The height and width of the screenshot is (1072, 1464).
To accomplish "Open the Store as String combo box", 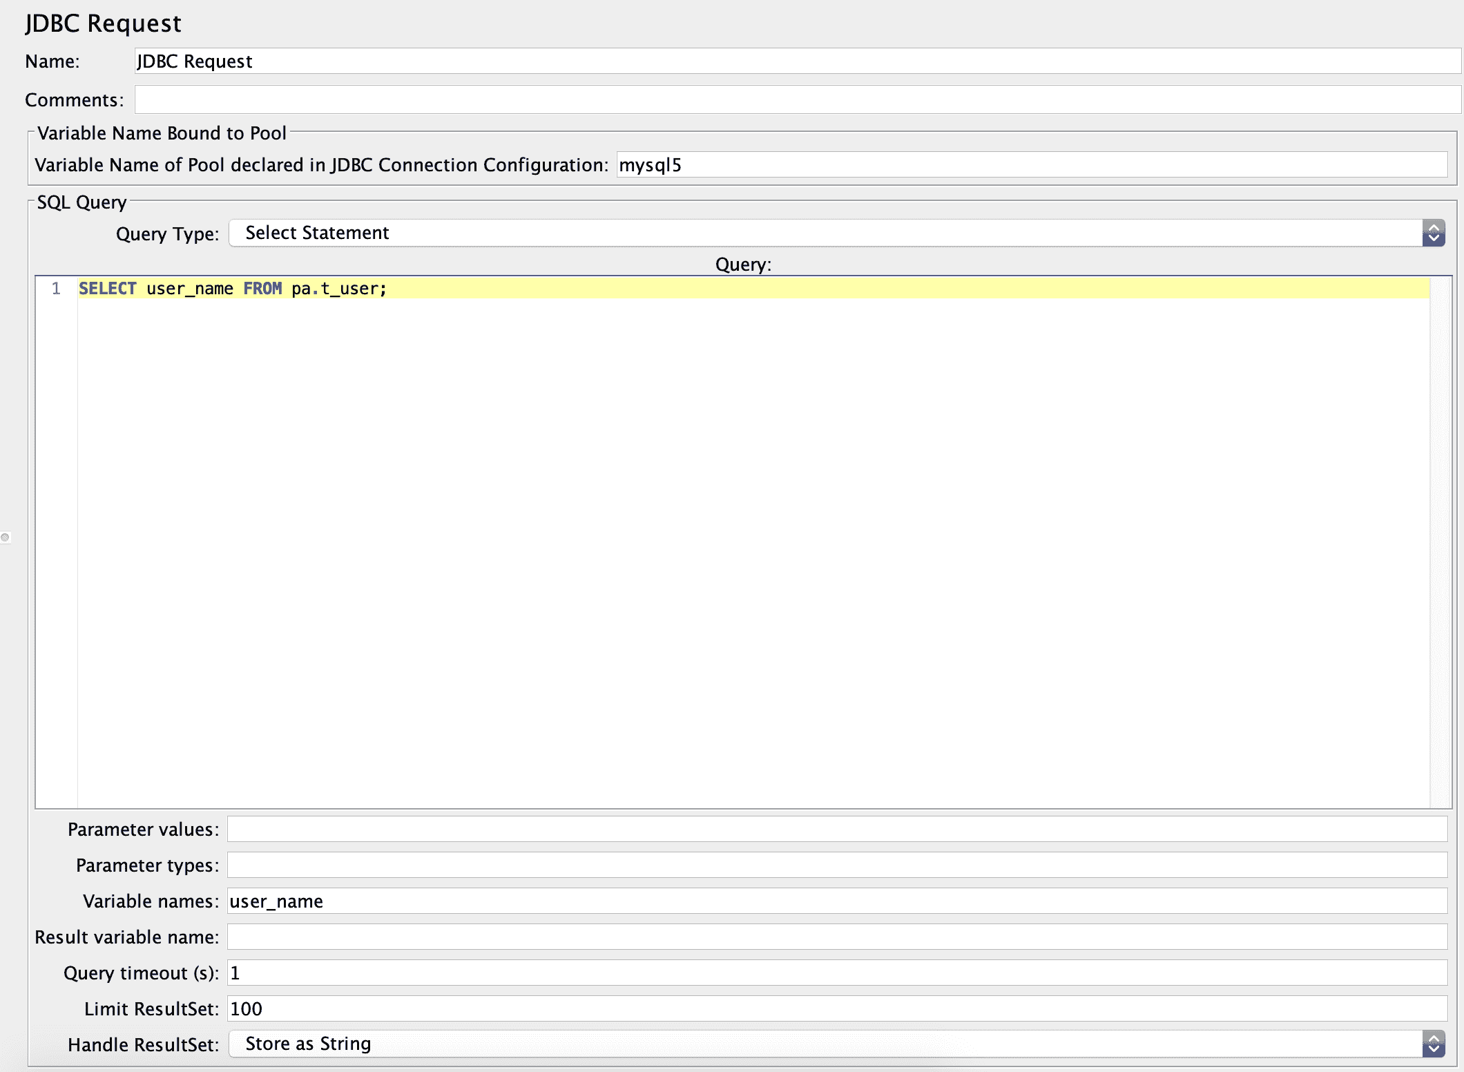I will pyautogui.click(x=822, y=1044).
